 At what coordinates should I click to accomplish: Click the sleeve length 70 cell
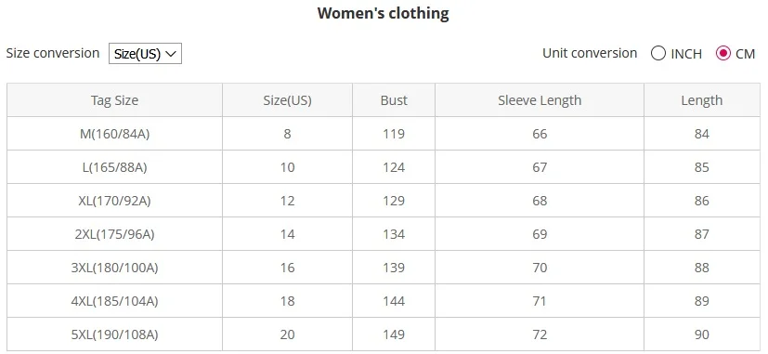(540, 268)
